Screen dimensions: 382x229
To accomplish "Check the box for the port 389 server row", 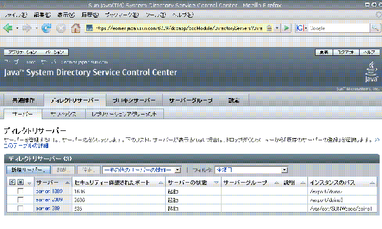I will (x=21, y=208).
